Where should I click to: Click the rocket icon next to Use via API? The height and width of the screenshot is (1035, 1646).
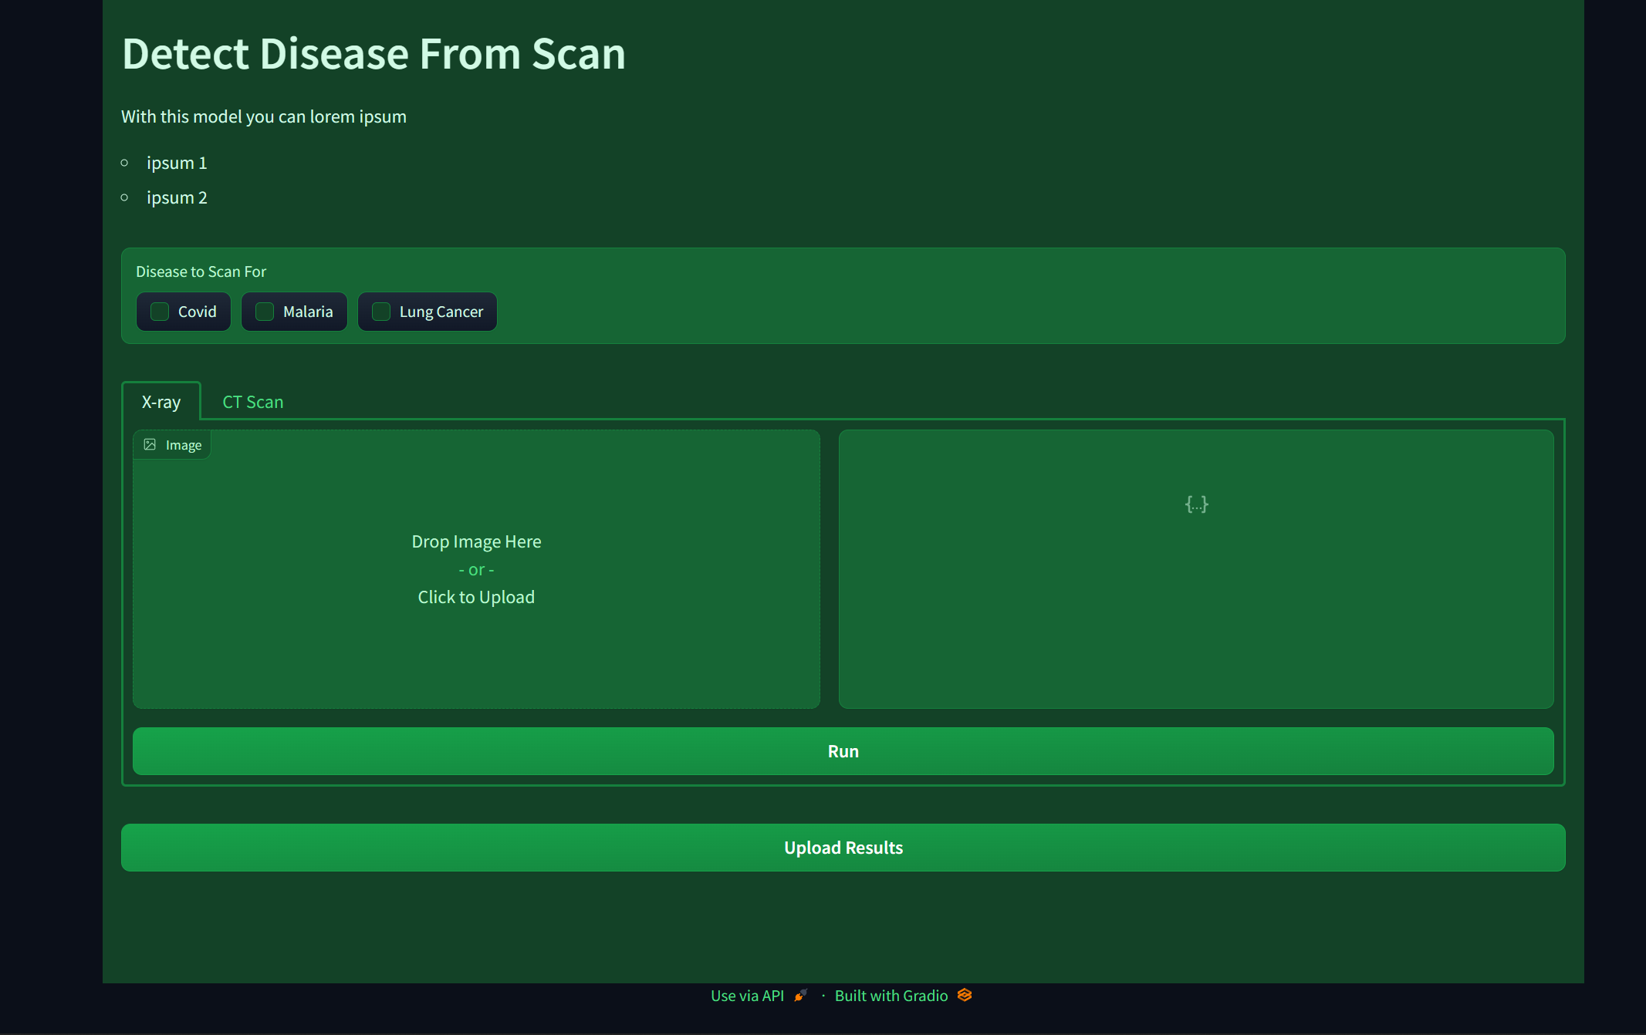(x=800, y=996)
